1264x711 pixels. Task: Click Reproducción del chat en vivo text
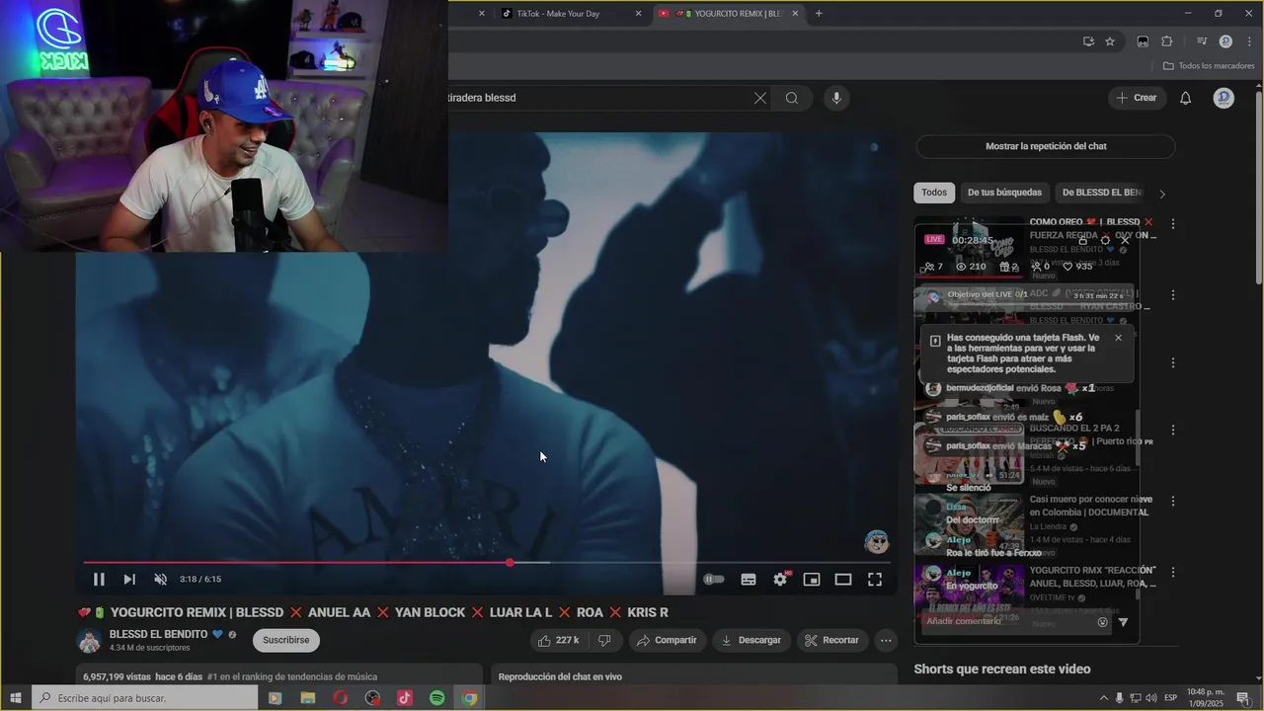coord(560,676)
